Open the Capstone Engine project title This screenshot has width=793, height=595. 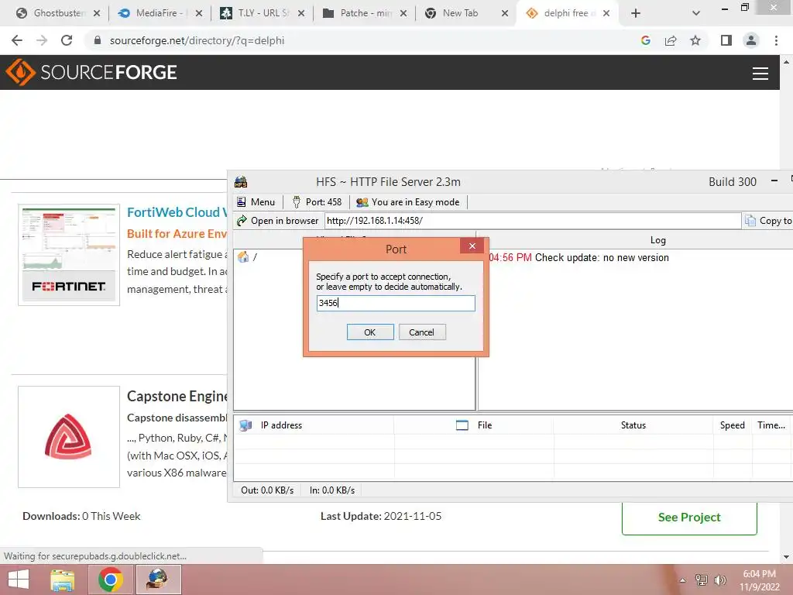coord(177,396)
